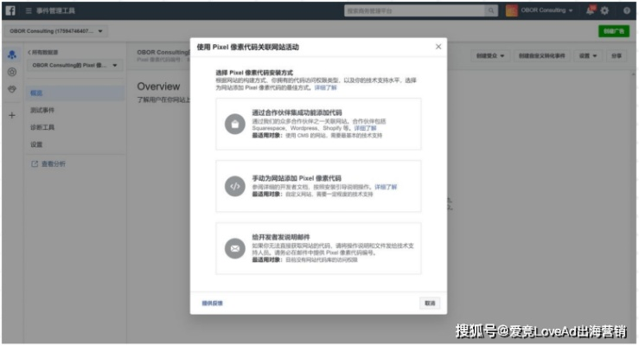Select the handshake partner icon in left rail
639x346 pixels.
(x=12, y=89)
